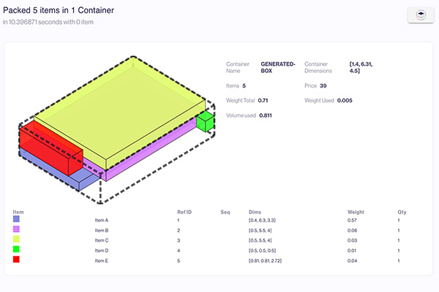
Task: Click dims '[0.4, 6.3, 3.3]' of Item A
Action: click(x=262, y=220)
